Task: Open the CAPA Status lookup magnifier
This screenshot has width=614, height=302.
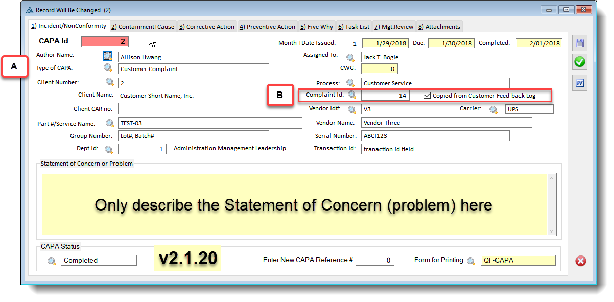Action: (x=52, y=261)
